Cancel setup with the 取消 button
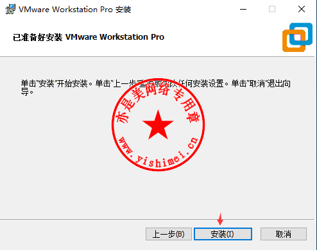 click(284, 234)
